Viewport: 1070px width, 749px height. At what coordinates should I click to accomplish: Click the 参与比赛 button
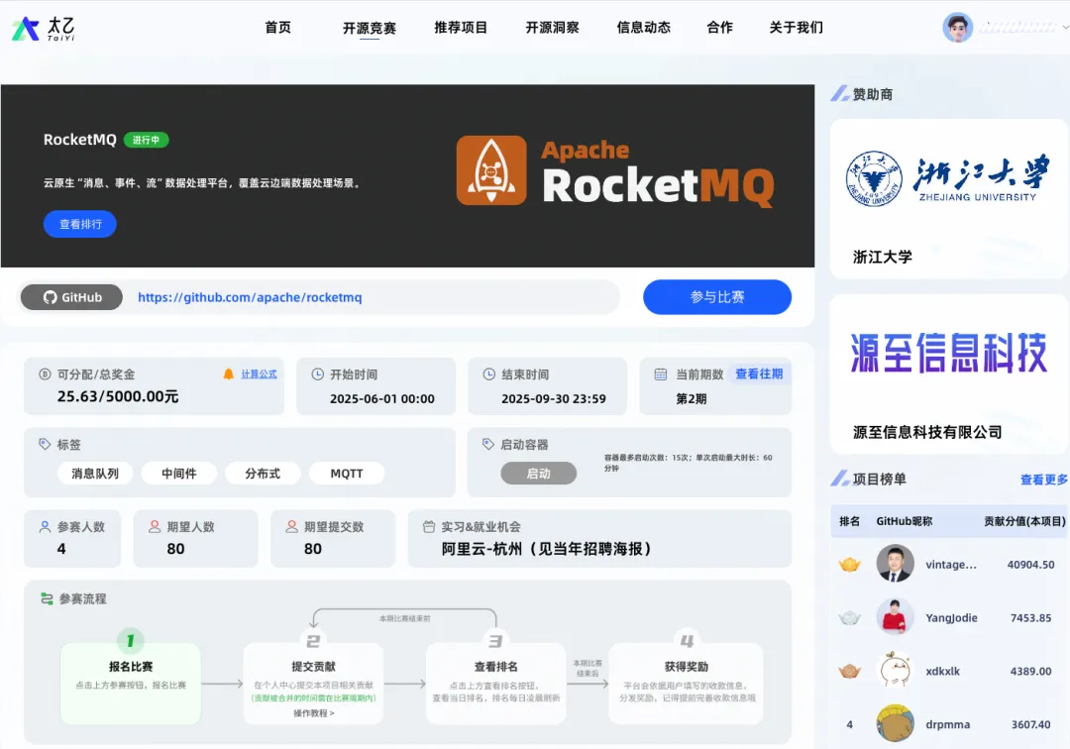[x=717, y=297]
